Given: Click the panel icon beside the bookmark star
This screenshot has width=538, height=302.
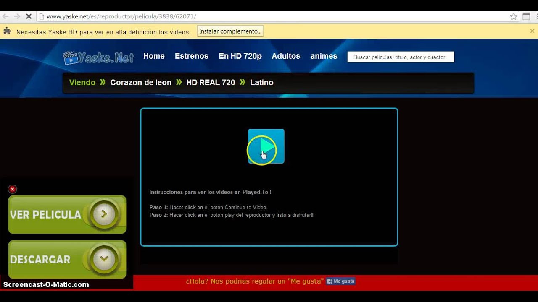Looking at the screenshot, I should pos(526,16).
